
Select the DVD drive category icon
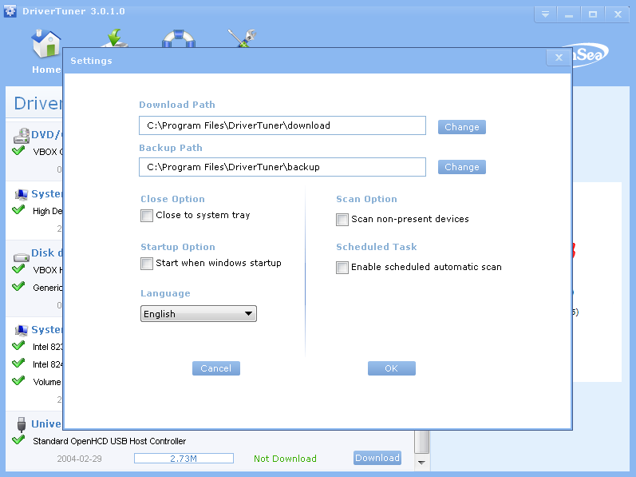22,136
